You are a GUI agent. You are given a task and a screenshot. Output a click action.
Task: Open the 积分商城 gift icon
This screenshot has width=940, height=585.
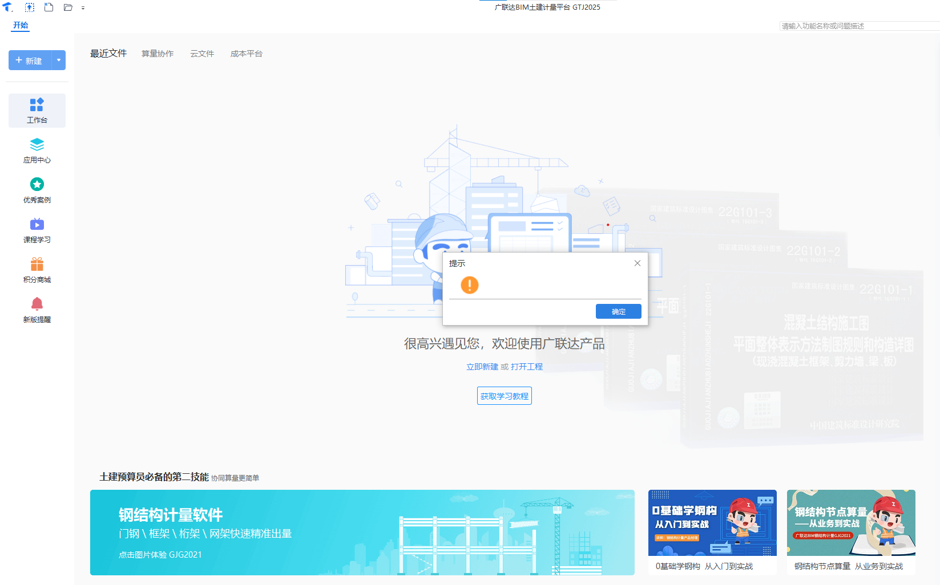point(37,264)
